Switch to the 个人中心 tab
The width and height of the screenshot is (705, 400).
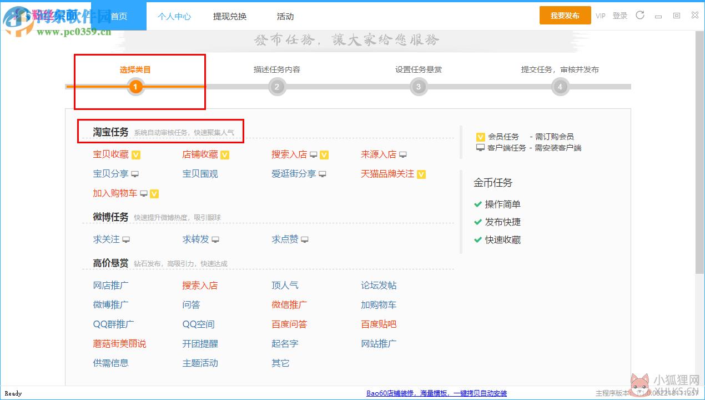pos(174,16)
